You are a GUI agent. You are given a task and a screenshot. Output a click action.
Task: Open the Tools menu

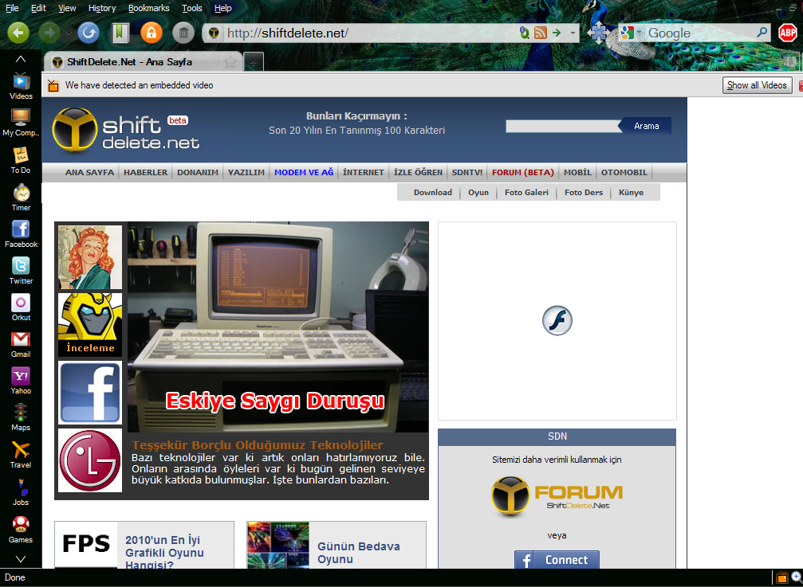coord(192,8)
